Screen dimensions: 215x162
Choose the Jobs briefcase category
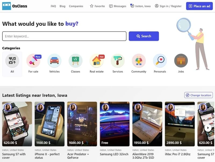181,60
